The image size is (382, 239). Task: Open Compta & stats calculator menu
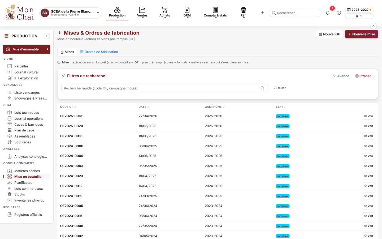[215, 13]
